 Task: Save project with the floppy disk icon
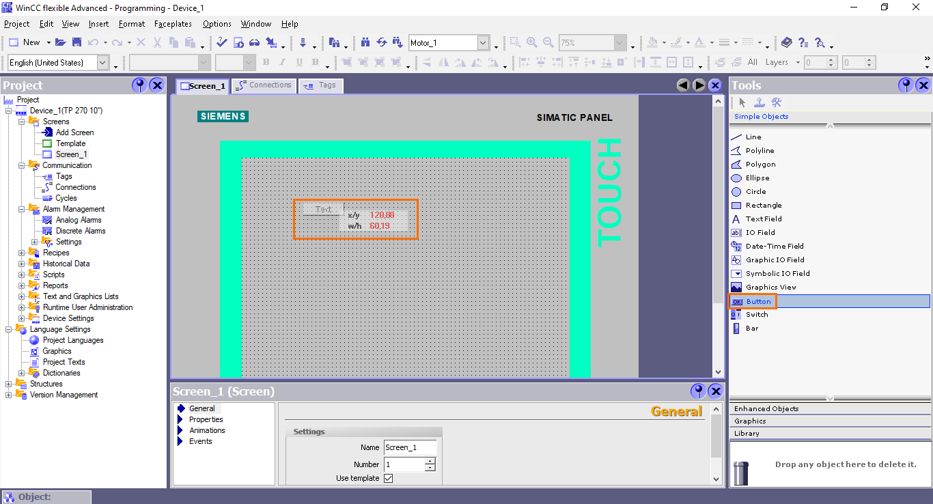click(77, 42)
